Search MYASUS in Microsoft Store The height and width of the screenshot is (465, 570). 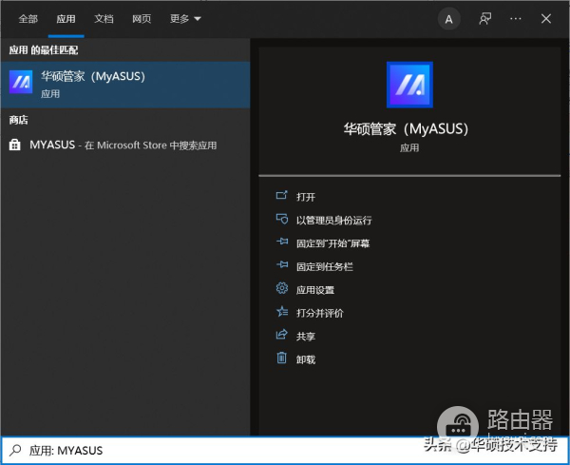pos(125,145)
